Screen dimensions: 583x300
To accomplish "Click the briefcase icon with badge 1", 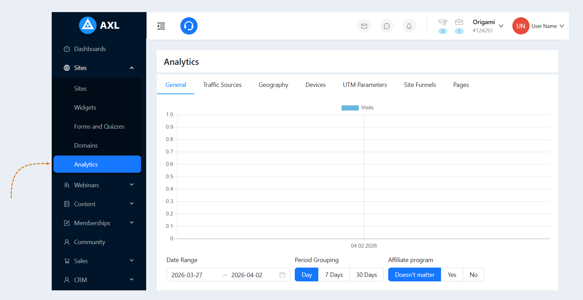I will (x=459, y=22).
